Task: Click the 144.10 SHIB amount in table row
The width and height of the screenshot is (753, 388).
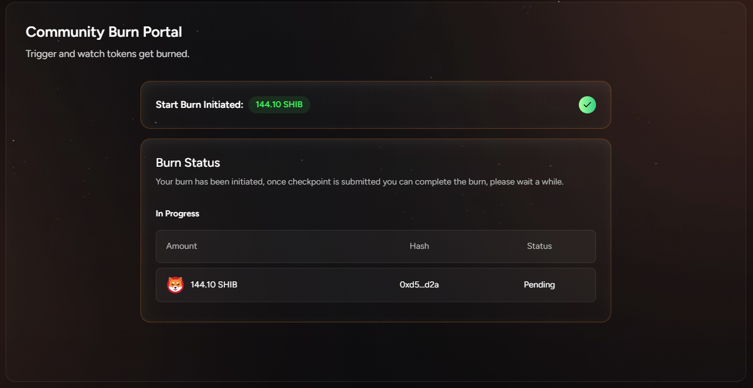Action: pyautogui.click(x=214, y=285)
